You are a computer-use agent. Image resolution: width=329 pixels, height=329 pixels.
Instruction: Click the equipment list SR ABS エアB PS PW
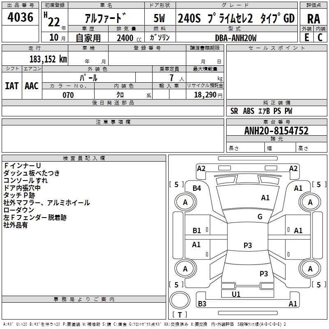(x=261, y=111)
